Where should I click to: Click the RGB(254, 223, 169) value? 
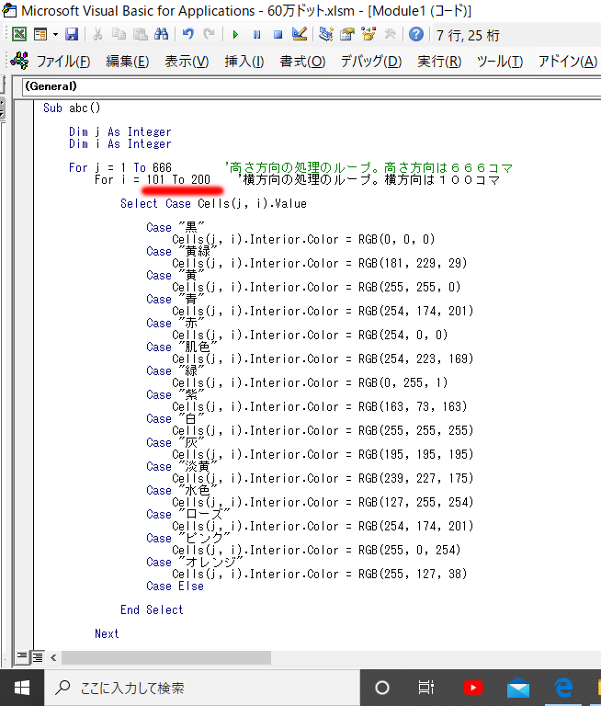point(416,359)
